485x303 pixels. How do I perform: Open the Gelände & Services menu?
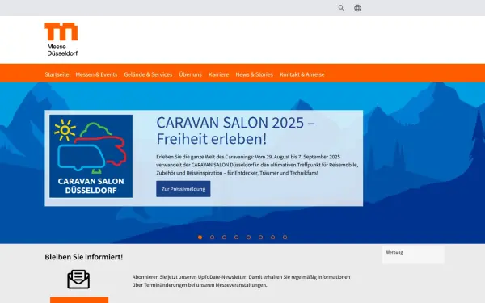148,74
